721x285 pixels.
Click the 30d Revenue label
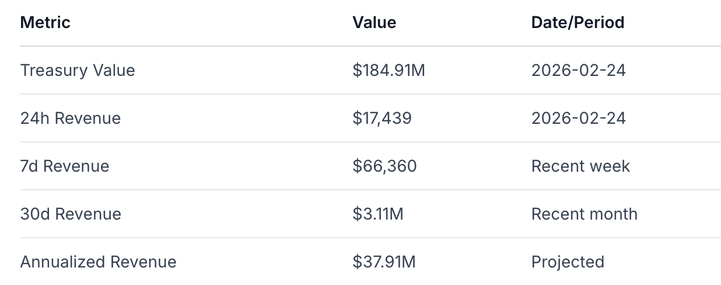click(71, 214)
